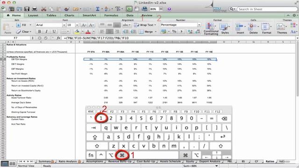Open Excel Help with the purple question mark

(169, 9)
